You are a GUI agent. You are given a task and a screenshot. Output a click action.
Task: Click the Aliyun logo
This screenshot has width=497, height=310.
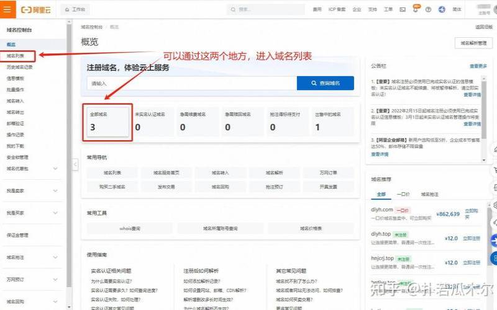(36, 9)
